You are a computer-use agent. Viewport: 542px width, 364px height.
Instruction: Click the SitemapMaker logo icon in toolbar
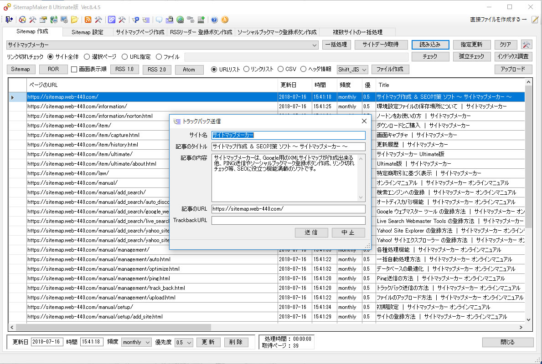click(22, 20)
